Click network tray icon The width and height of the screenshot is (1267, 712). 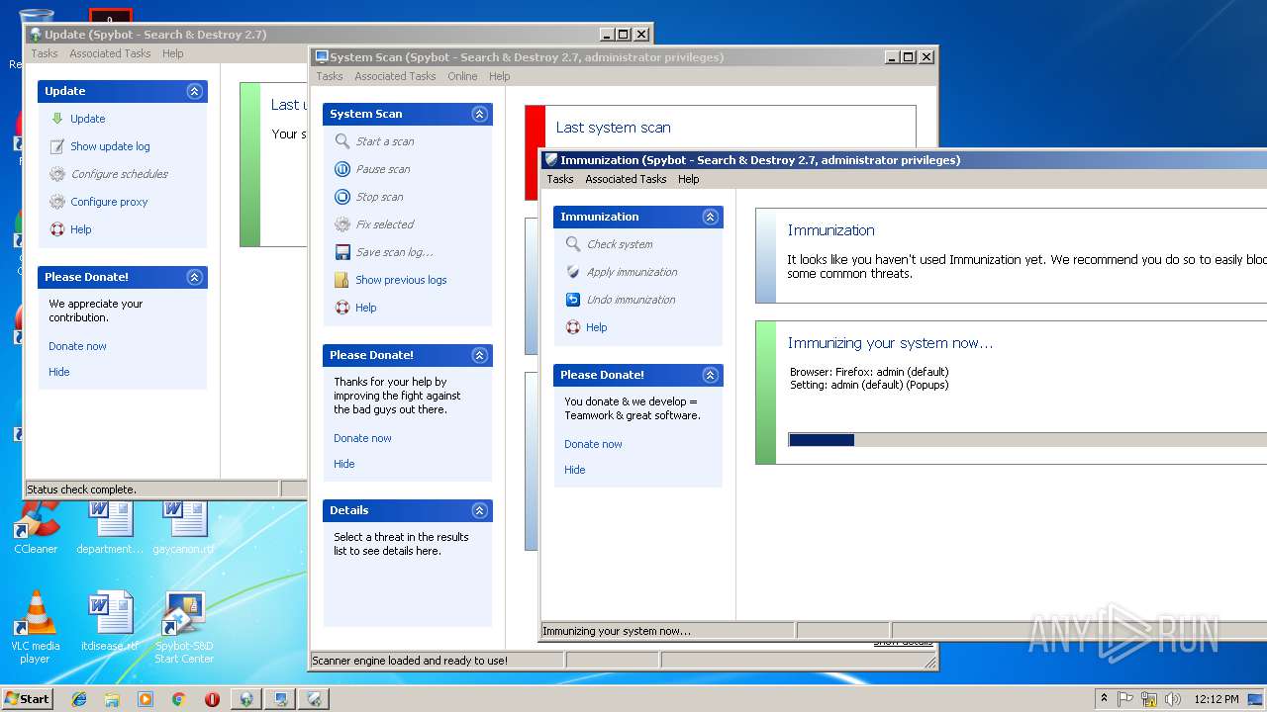point(1149,699)
